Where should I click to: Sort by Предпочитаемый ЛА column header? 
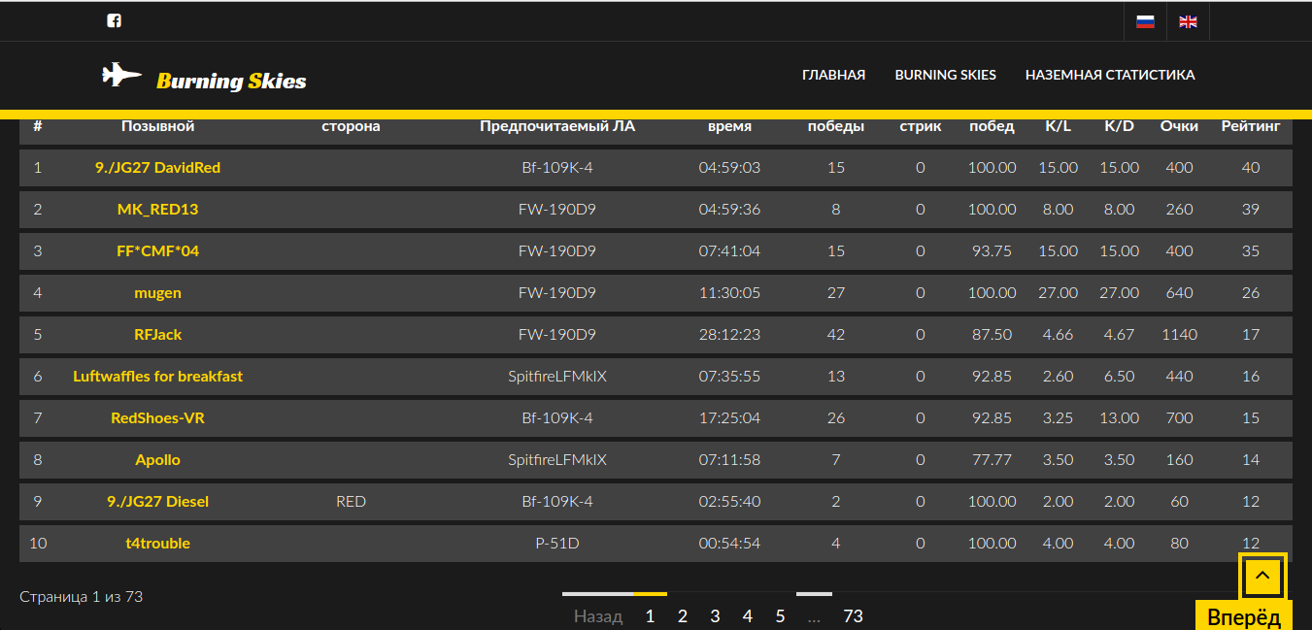[557, 126]
